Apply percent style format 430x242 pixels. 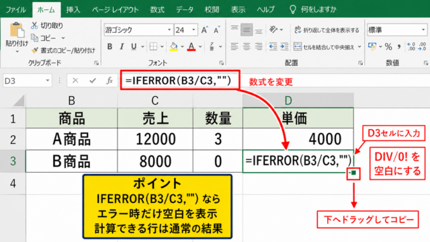[388, 46]
